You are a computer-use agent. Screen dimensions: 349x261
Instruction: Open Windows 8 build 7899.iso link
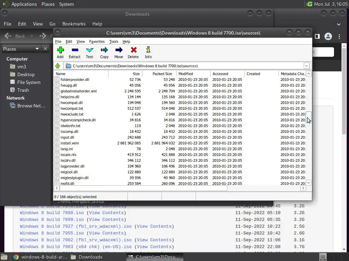tap(52, 220)
